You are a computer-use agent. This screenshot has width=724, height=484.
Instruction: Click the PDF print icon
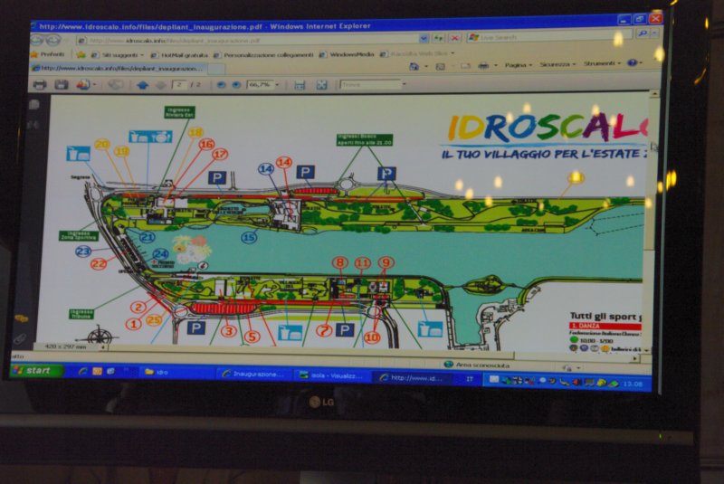click(x=40, y=84)
